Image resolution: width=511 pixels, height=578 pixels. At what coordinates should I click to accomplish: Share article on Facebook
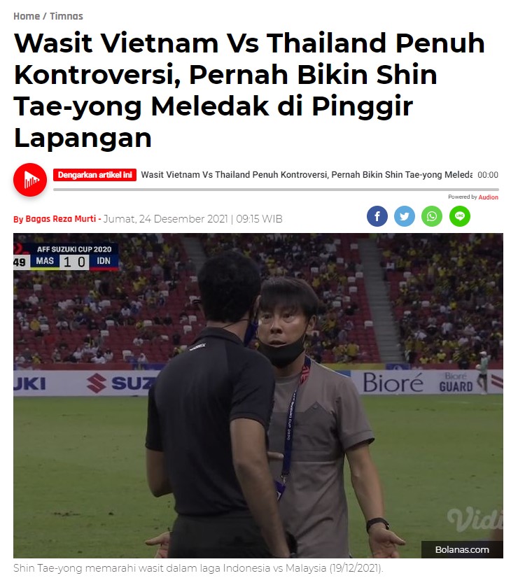click(x=377, y=216)
